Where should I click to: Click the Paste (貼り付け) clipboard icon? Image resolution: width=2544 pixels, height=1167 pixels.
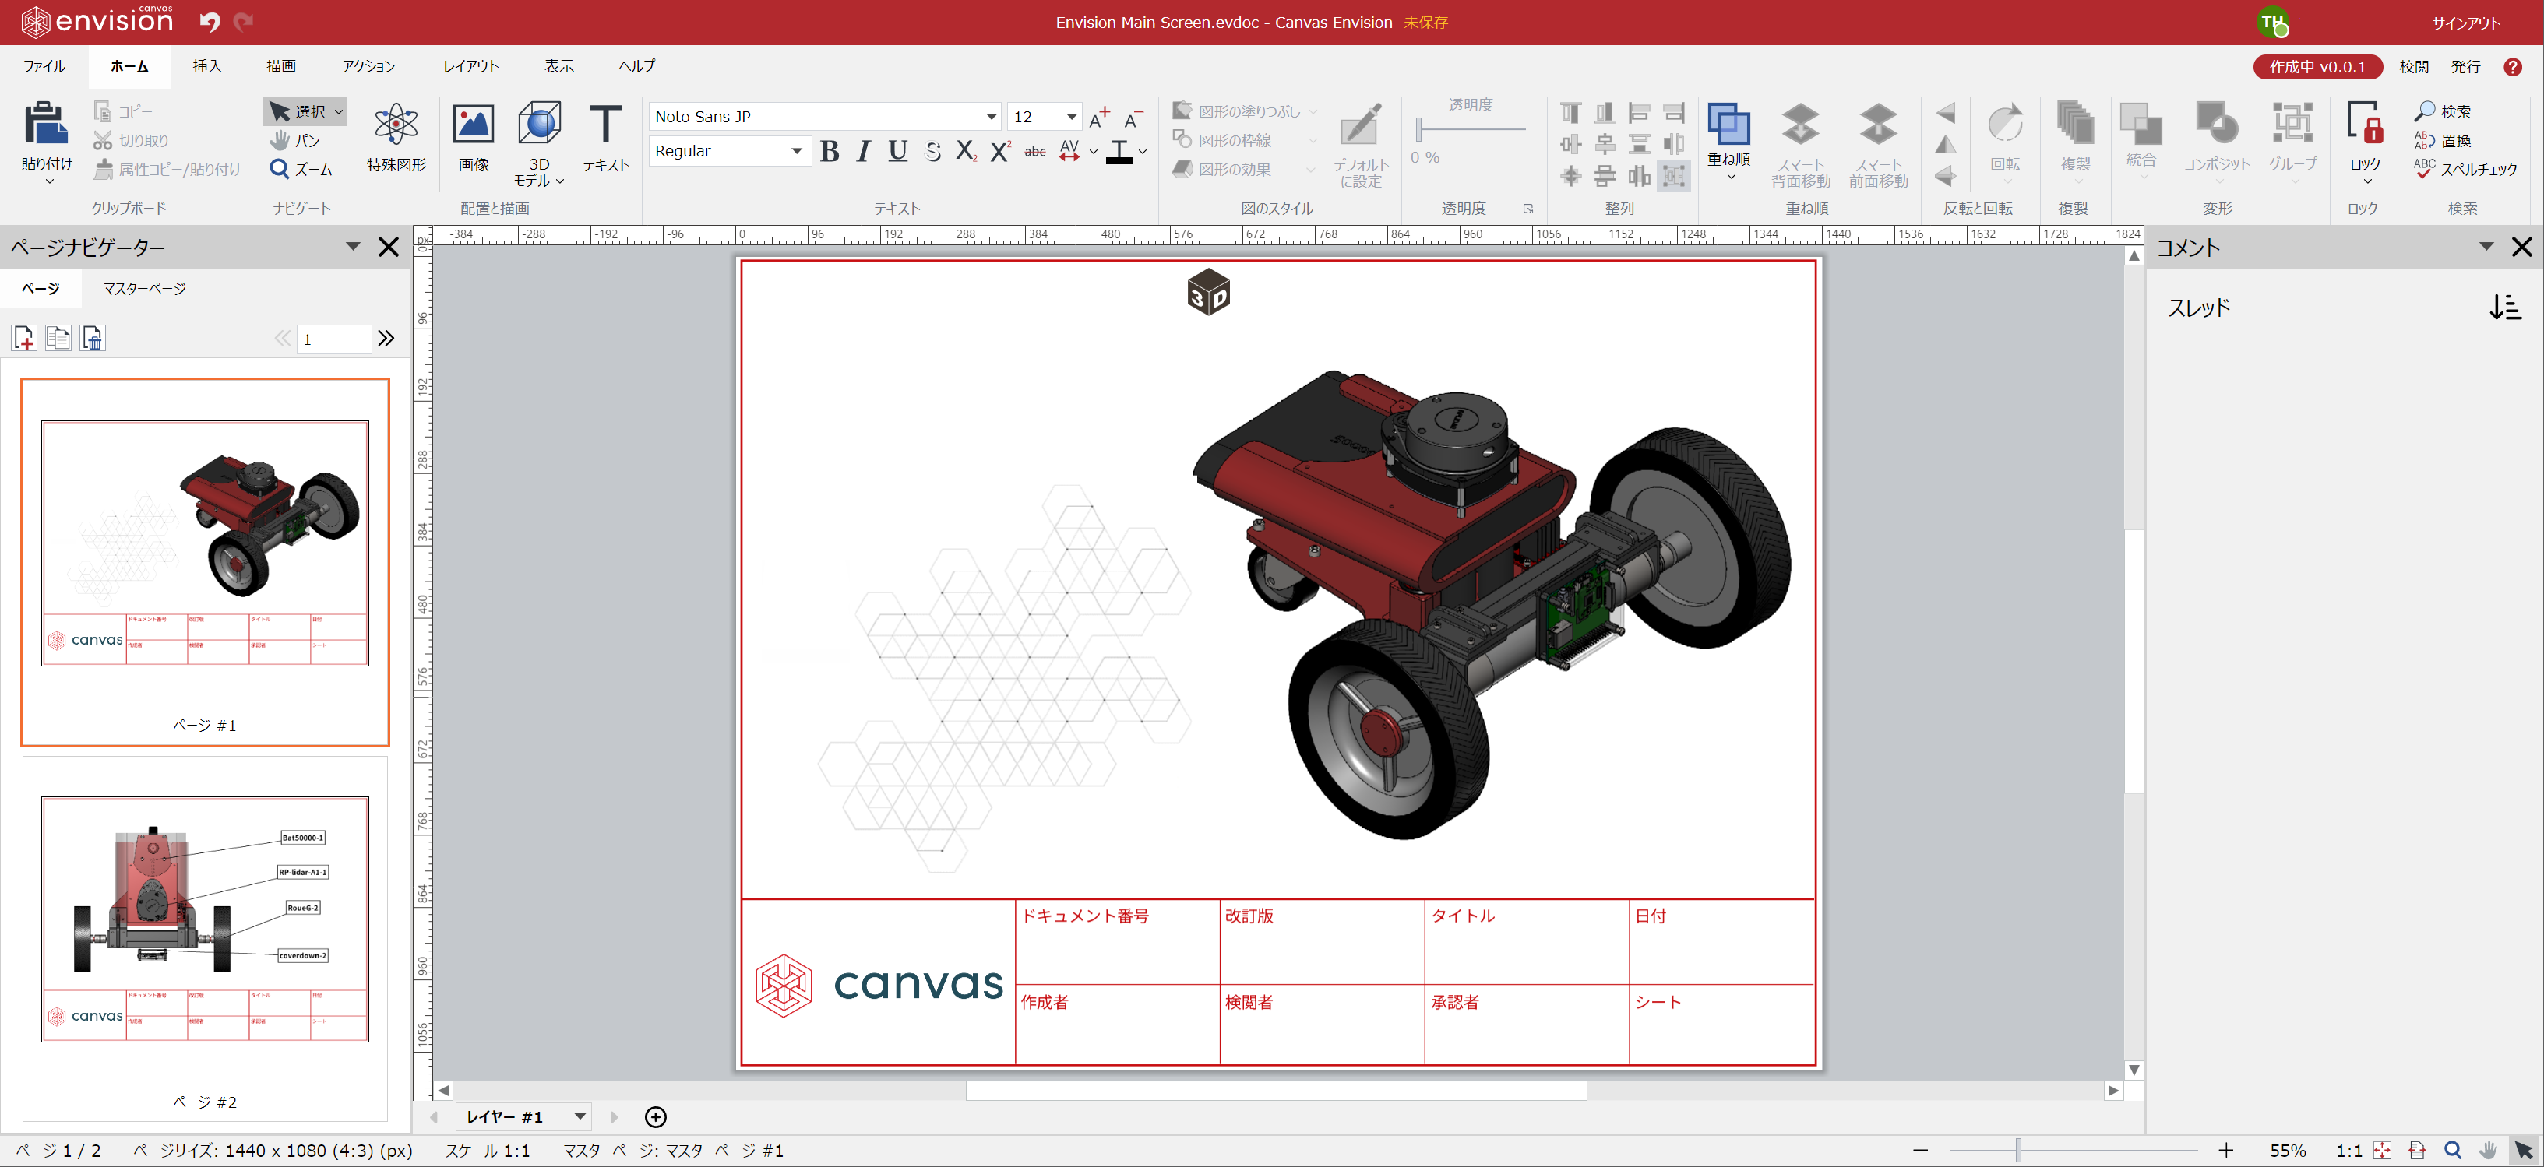tap(45, 124)
